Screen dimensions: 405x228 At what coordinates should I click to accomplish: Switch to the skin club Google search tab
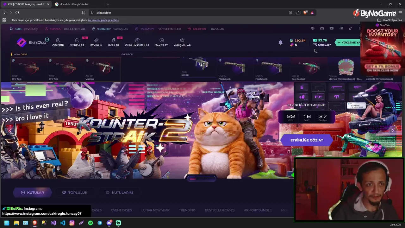click(x=78, y=4)
